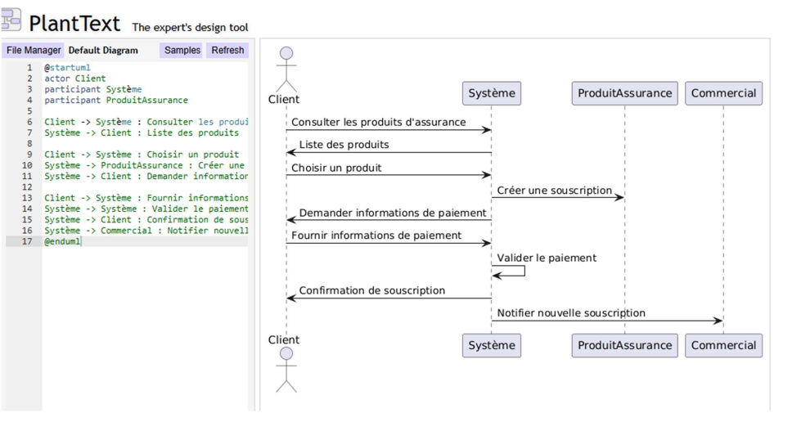
Task: Click 'Choisir un produit' diagram message
Action: [x=336, y=168]
